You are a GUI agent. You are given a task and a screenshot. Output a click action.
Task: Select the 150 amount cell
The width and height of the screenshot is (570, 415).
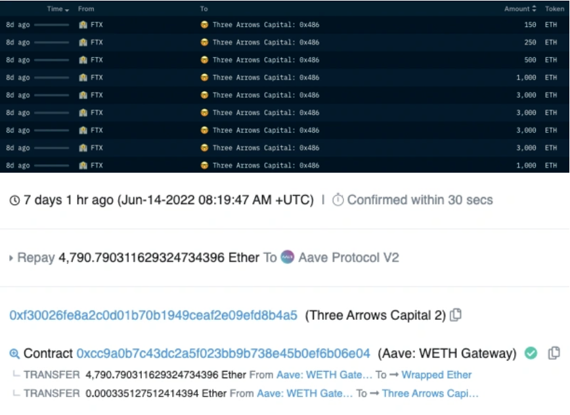(x=530, y=25)
